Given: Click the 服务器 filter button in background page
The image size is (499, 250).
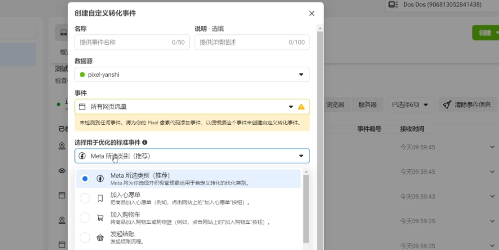Looking at the screenshot, I should tap(367, 104).
